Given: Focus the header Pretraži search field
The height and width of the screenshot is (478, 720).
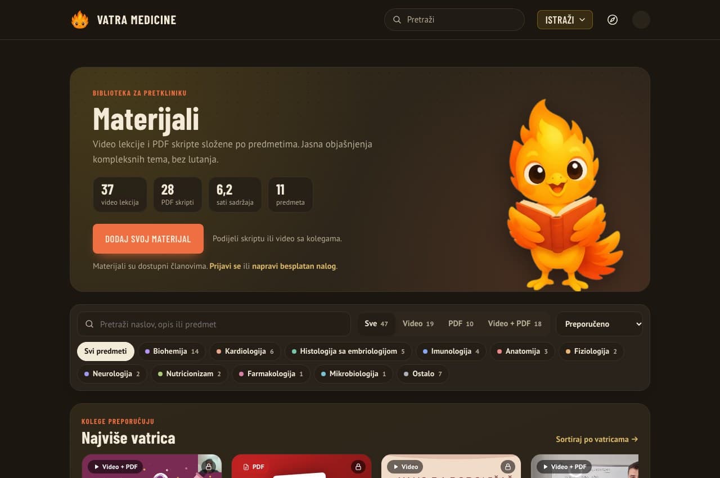Looking at the screenshot, I should (454, 20).
